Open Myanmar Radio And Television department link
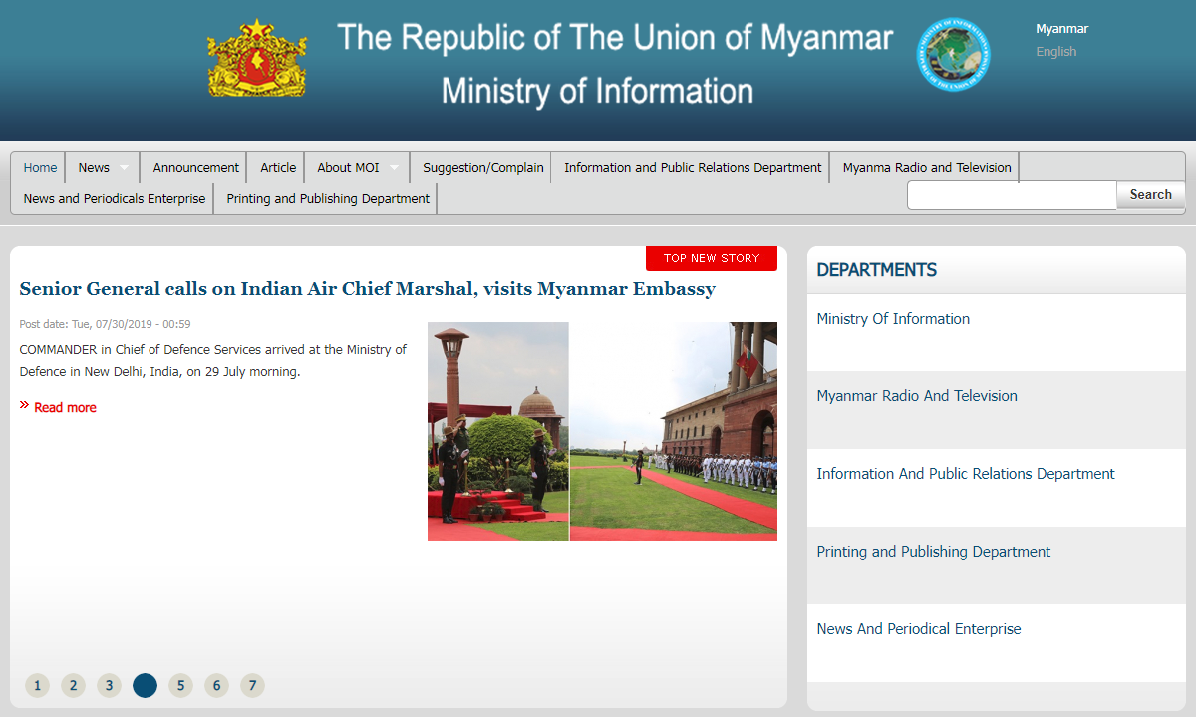Image resolution: width=1197 pixels, height=717 pixels. pyautogui.click(x=917, y=396)
